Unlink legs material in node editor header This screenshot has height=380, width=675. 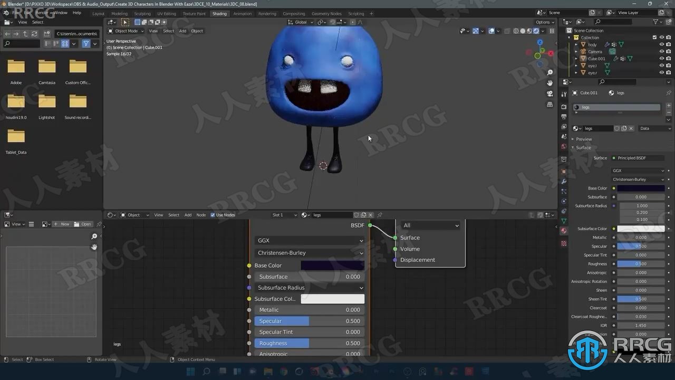click(x=371, y=215)
